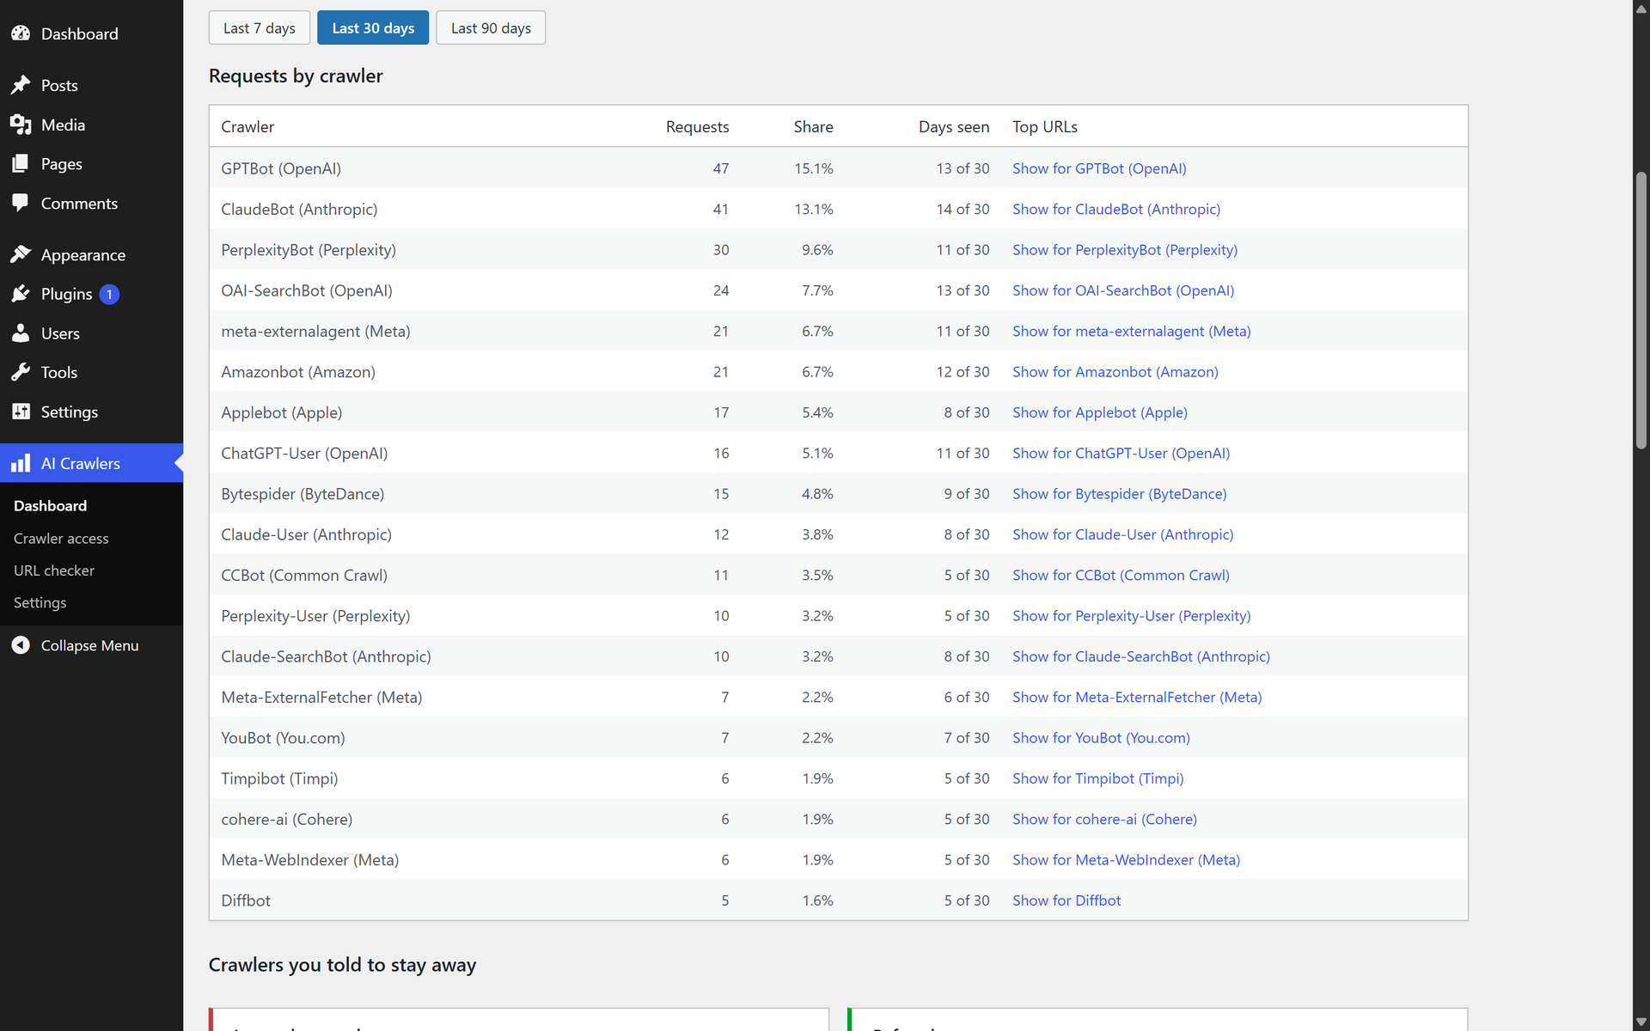The image size is (1650, 1031).
Task: Show top URLs for ChatGPT-User
Action: point(1121,453)
